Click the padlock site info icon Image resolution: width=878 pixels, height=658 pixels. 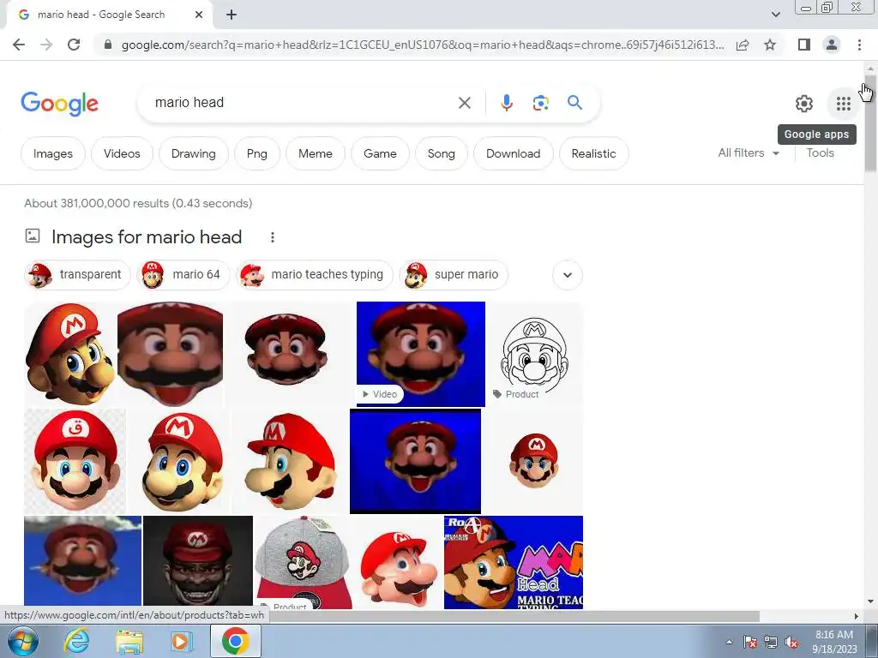tap(107, 45)
